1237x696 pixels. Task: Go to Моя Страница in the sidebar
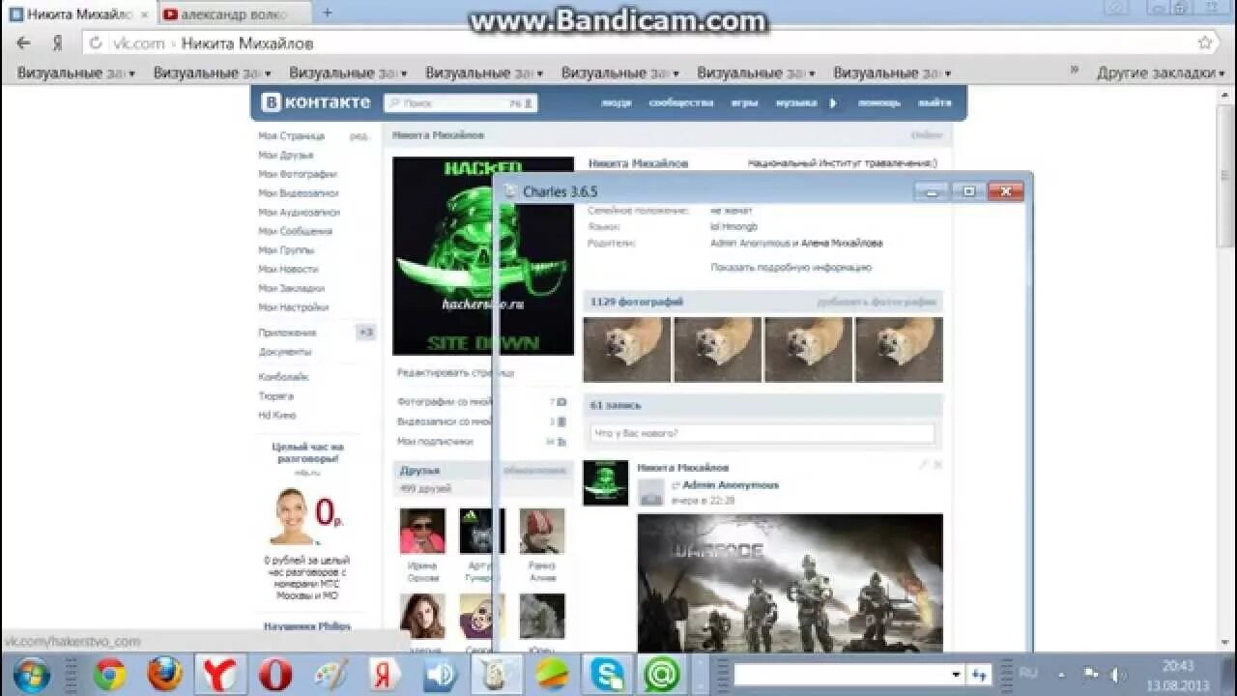292,136
